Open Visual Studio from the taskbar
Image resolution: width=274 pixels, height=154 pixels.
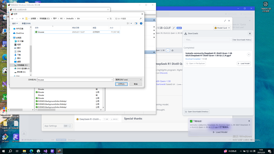[x=45, y=151]
